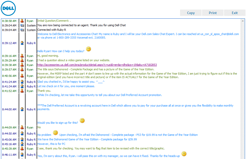The image size is (246, 159).
Task: Click Ryan's avatar icon at 8:40:56 AM
Action: (x=22, y=76)
